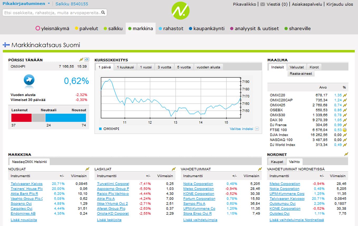Click Lisää vaihdetuimpia Nordnetissä link
This screenshot has width=358, height=226.
click(297, 220)
